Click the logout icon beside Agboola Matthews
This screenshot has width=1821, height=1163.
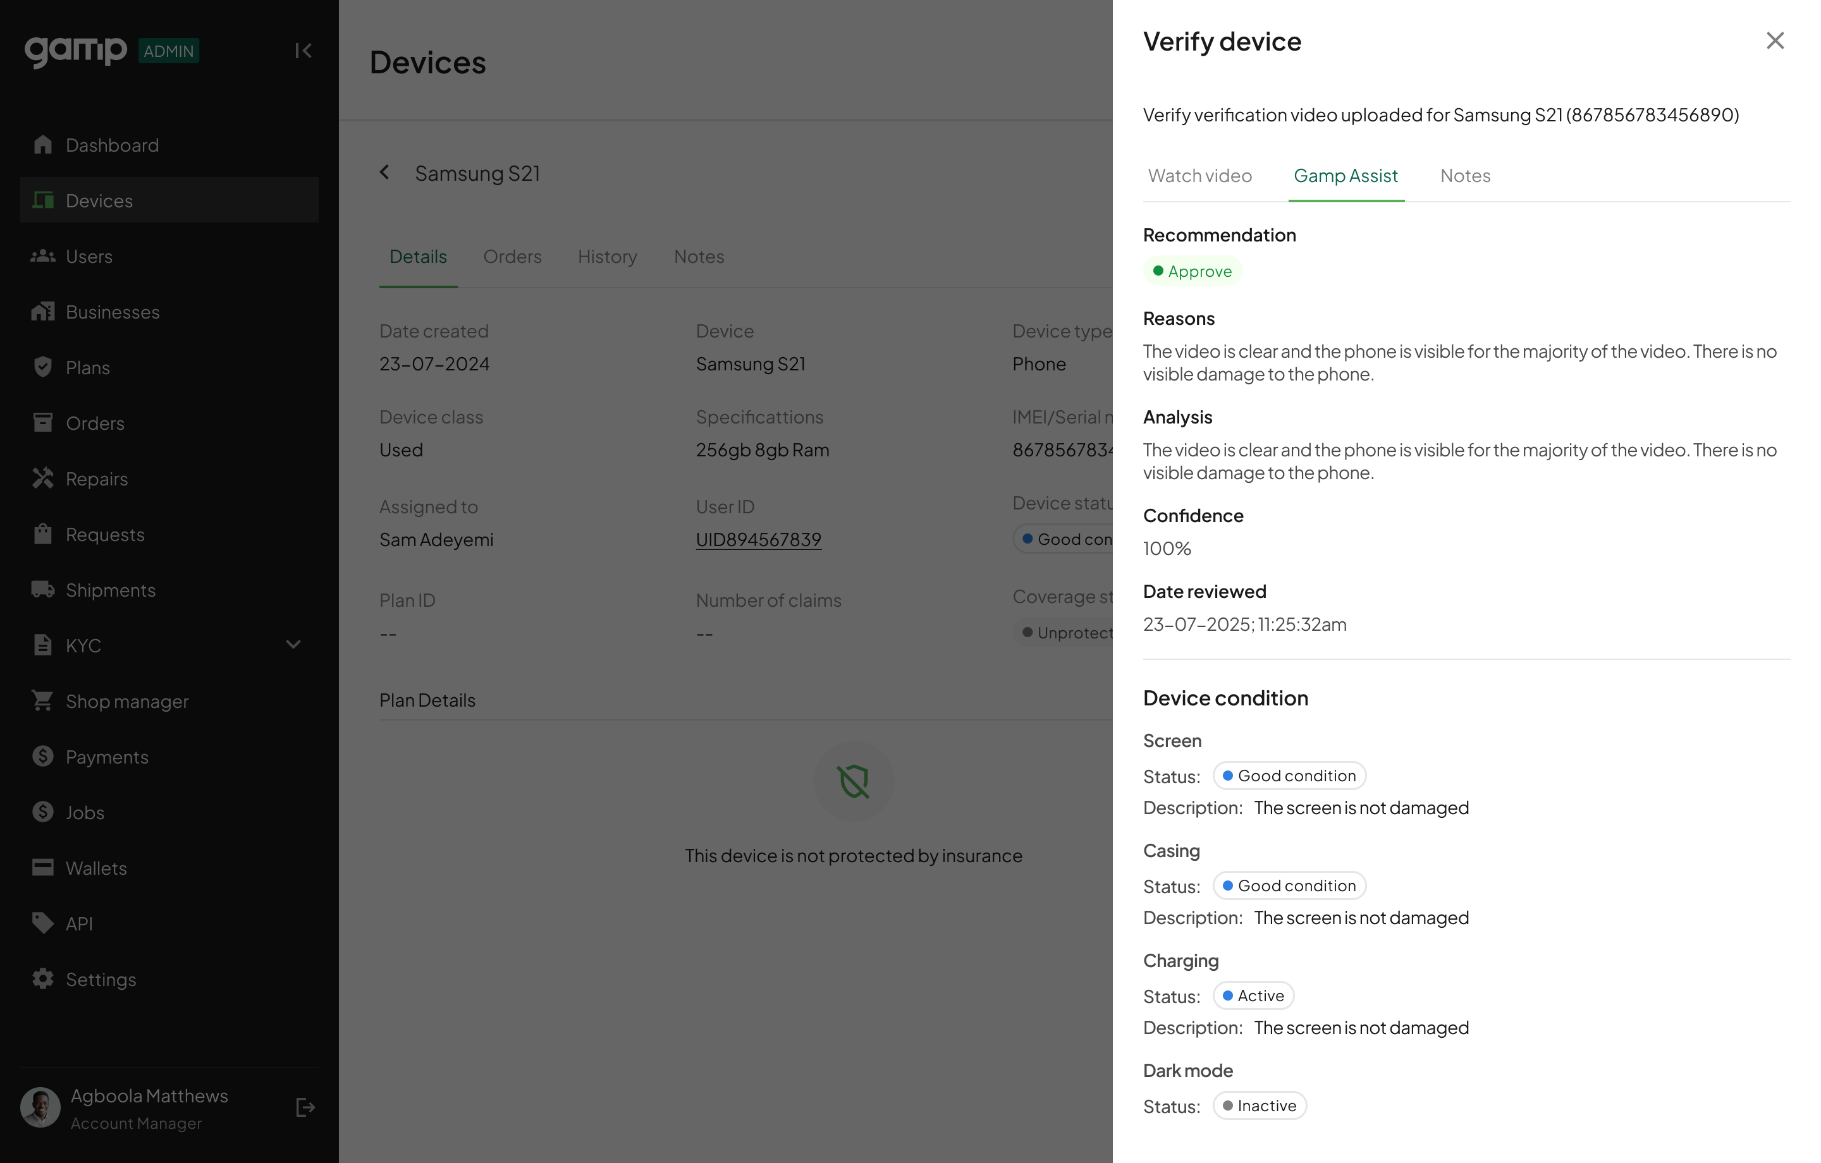[x=305, y=1108]
